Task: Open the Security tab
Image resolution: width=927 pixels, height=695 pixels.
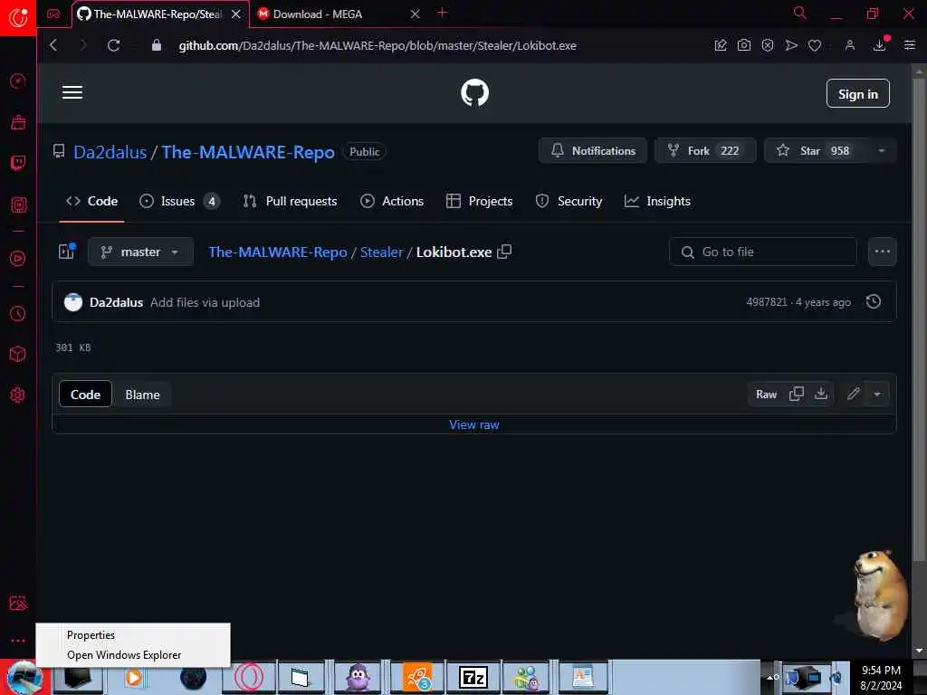Action: point(569,201)
